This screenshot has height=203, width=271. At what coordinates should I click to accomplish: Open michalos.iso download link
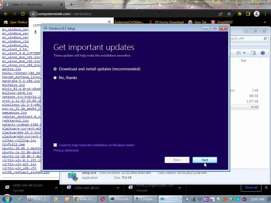pos(13,85)
